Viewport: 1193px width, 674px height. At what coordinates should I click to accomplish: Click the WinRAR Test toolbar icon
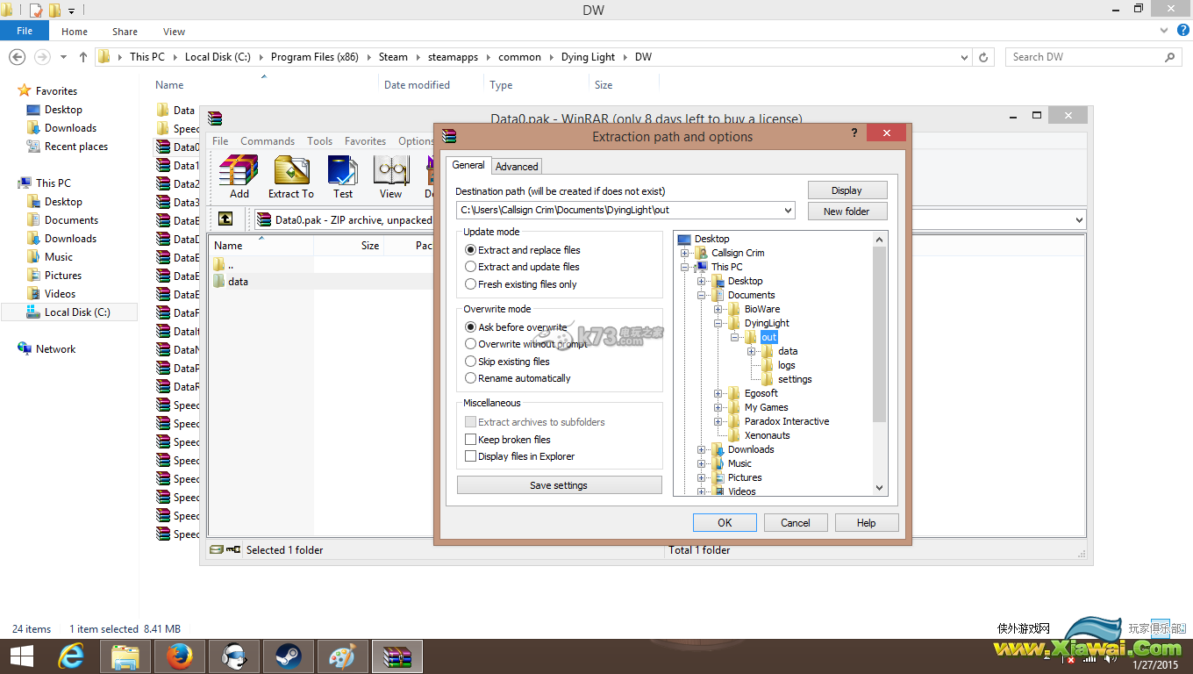point(343,176)
